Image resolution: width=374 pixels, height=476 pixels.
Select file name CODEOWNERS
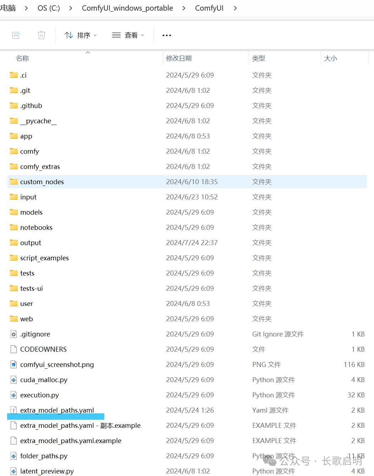(x=43, y=349)
